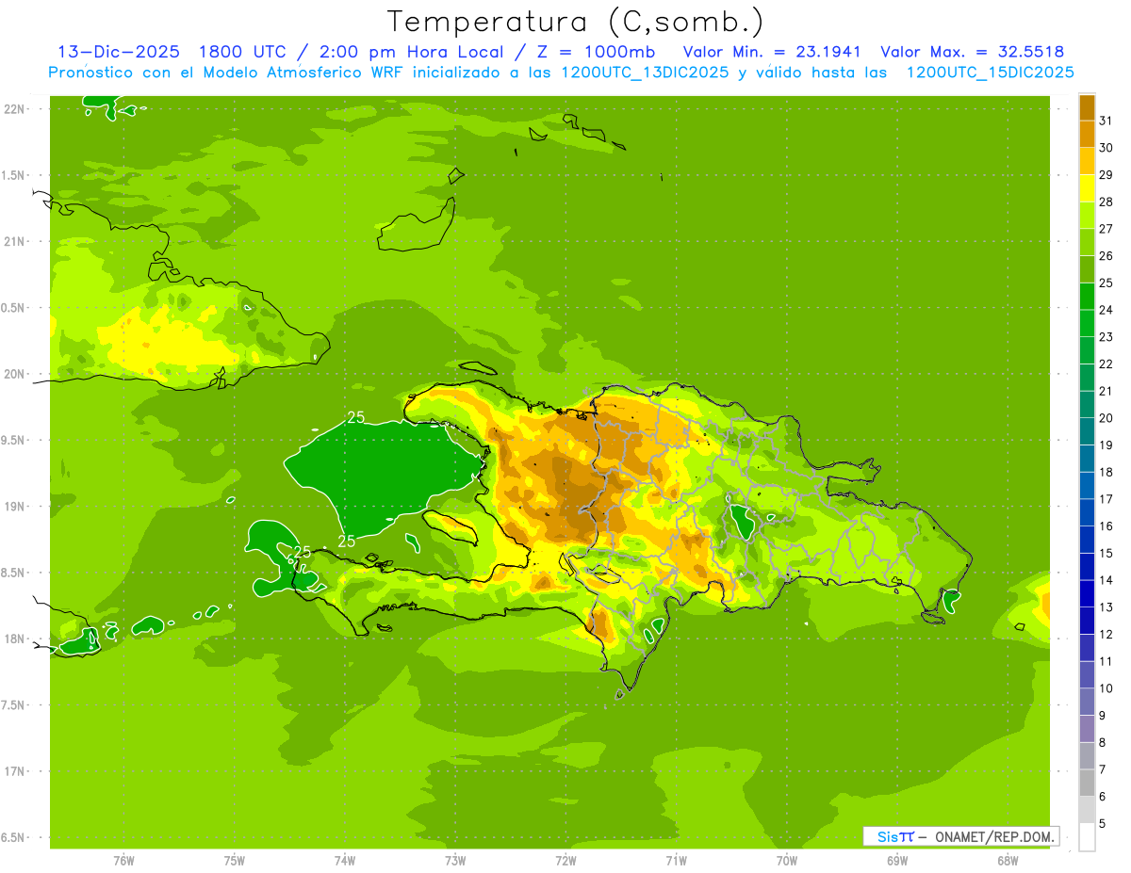This screenshot has height=873, width=1131.
Task: Click the legend color swatch above value 31
Action: click(1087, 106)
